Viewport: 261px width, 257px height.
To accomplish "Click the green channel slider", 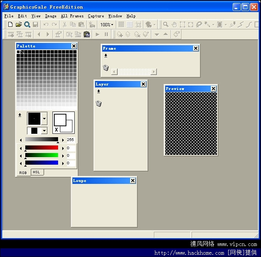I will 41,155.
